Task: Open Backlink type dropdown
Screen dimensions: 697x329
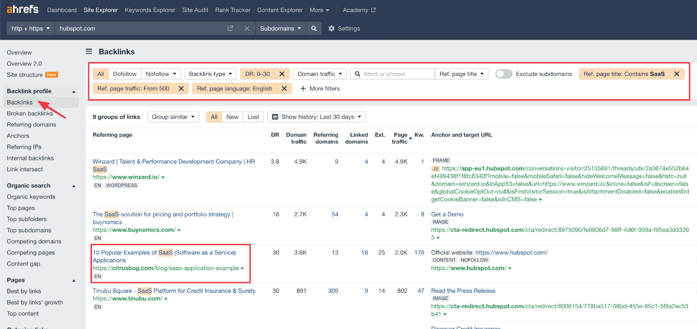Action: pos(210,74)
